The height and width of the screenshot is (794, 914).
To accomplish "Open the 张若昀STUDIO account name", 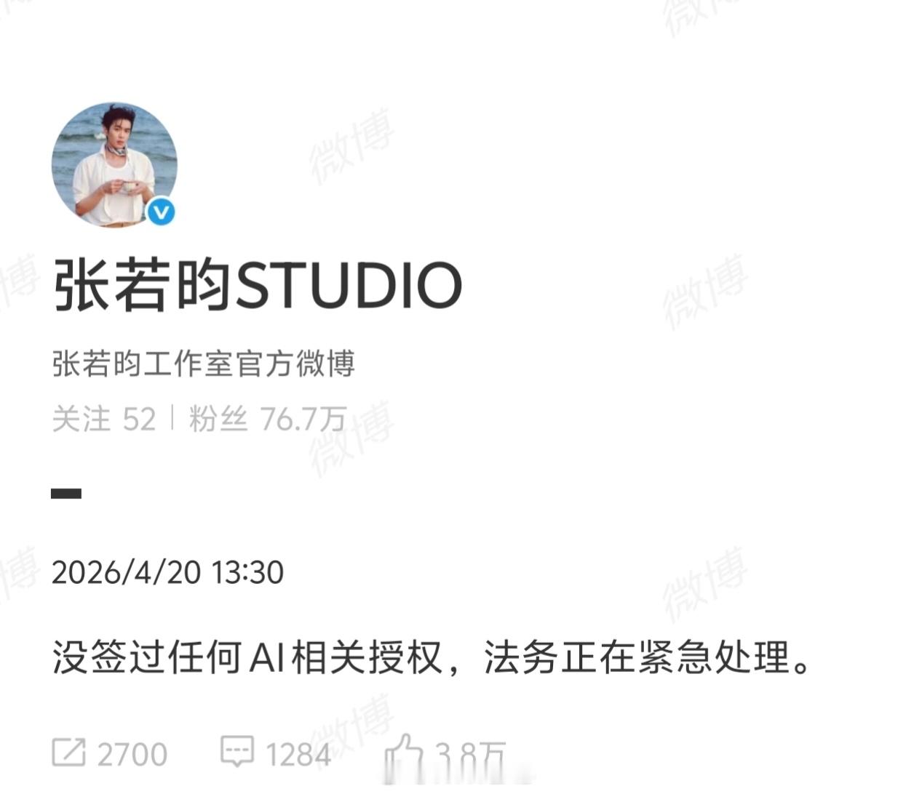I will click(258, 285).
